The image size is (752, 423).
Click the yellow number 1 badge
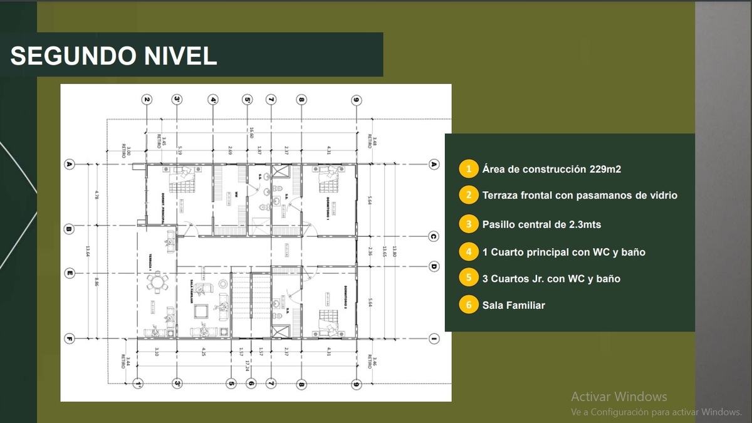pos(467,169)
